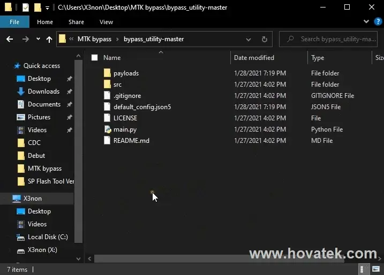Click the '7 items' status bar text

click(x=17, y=269)
